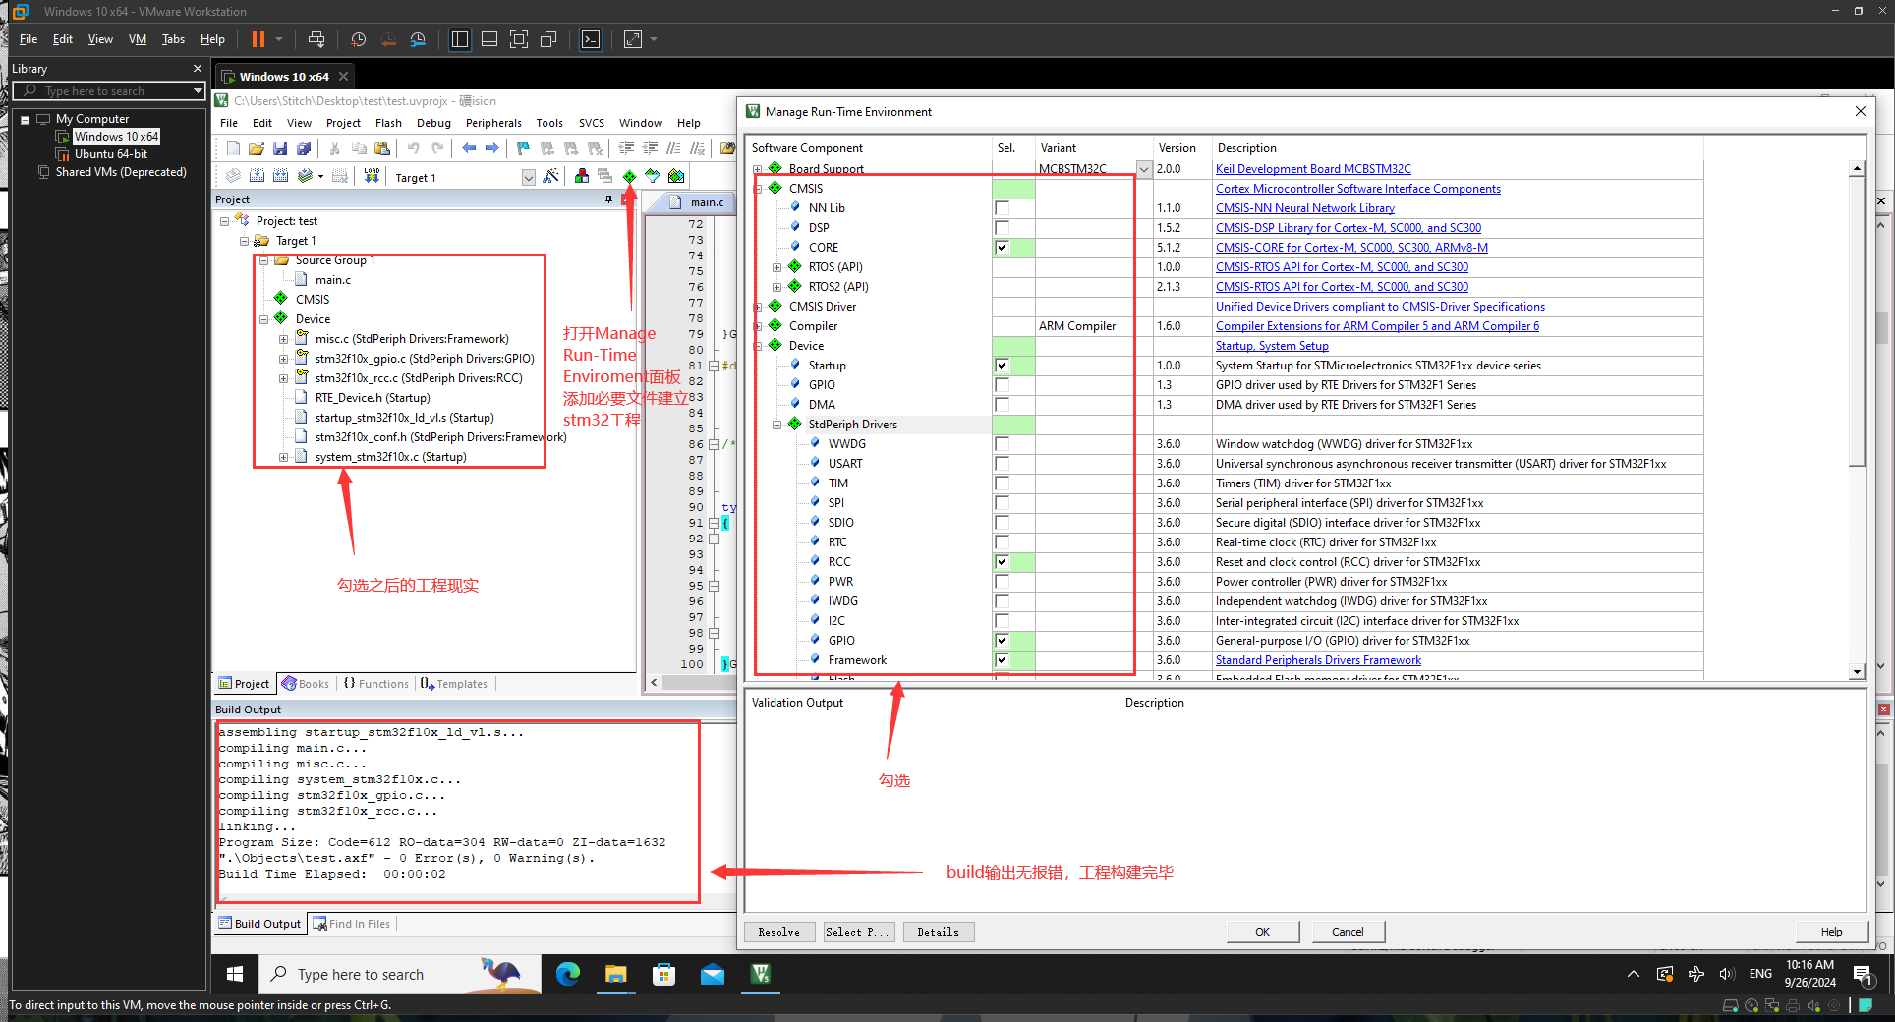Click the VMware suspend (pause) button
Viewport: 1895px width, 1022px height.
click(258, 39)
